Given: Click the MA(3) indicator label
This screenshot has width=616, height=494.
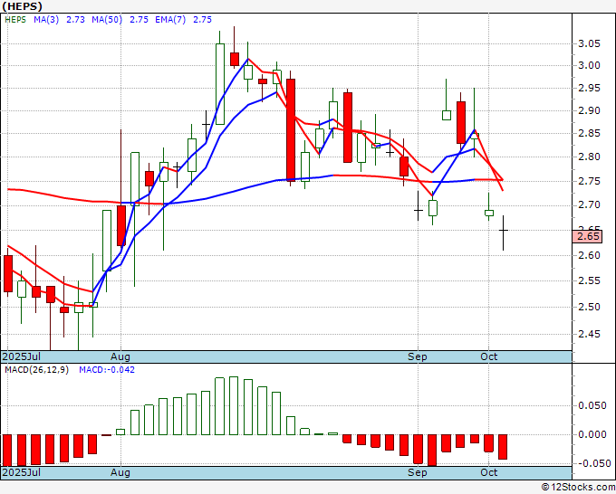Looking at the screenshot, I should coord(46,20).
